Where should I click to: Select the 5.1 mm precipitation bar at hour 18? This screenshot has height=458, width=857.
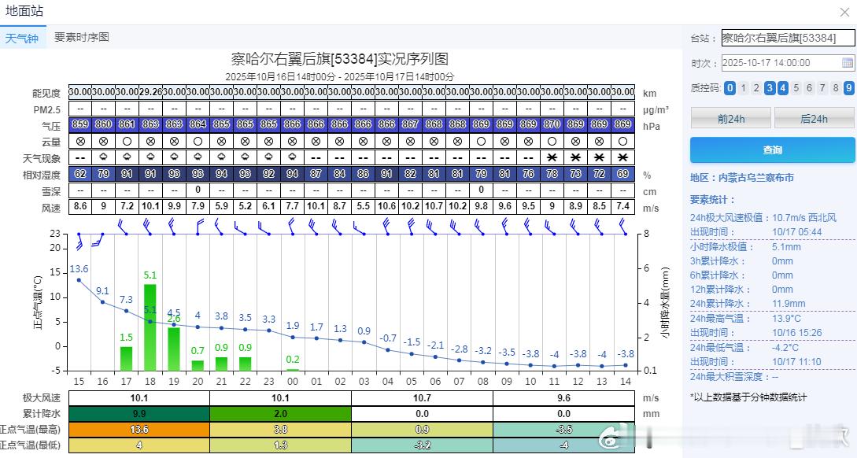click(x=150, y=327)
